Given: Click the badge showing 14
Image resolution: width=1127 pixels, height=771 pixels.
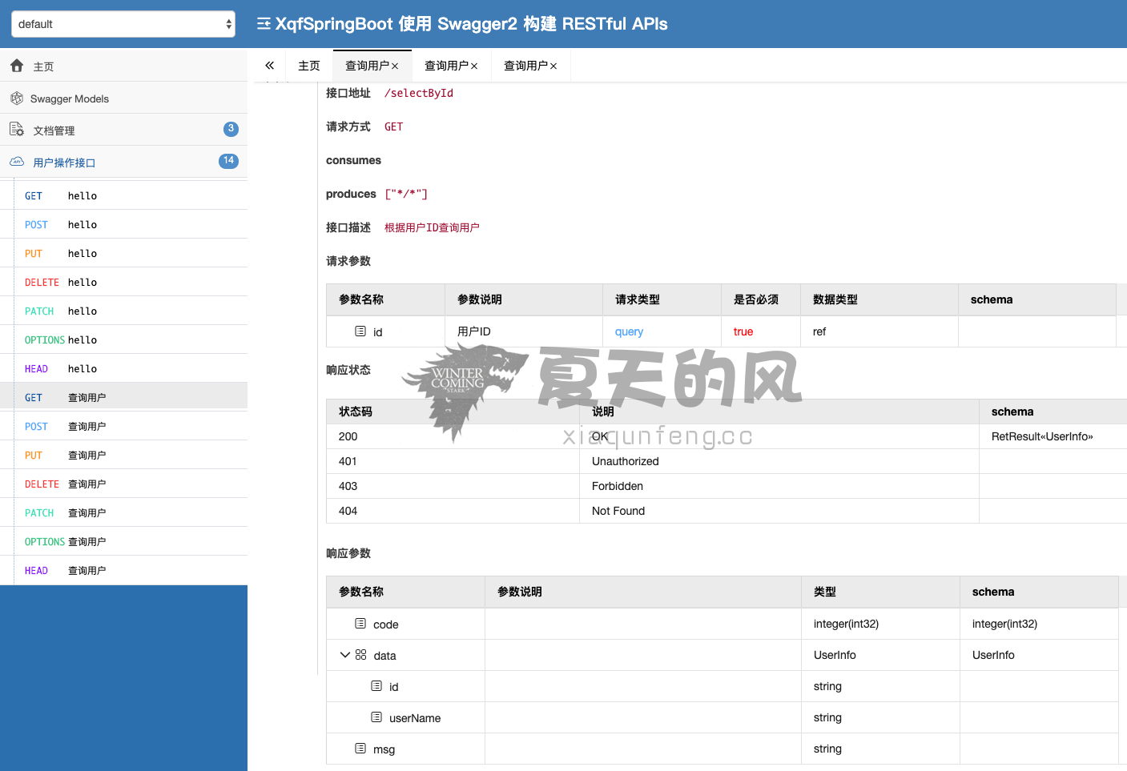Looking at the screenshot, I should pyautogui.click(x=228, y=161).
